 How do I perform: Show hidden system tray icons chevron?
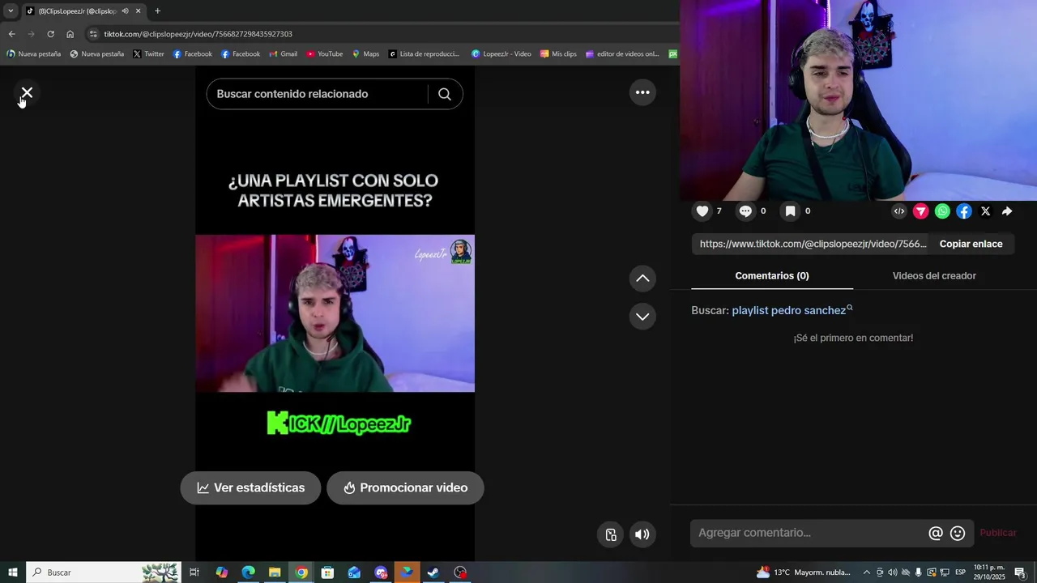tap(866, 572)
